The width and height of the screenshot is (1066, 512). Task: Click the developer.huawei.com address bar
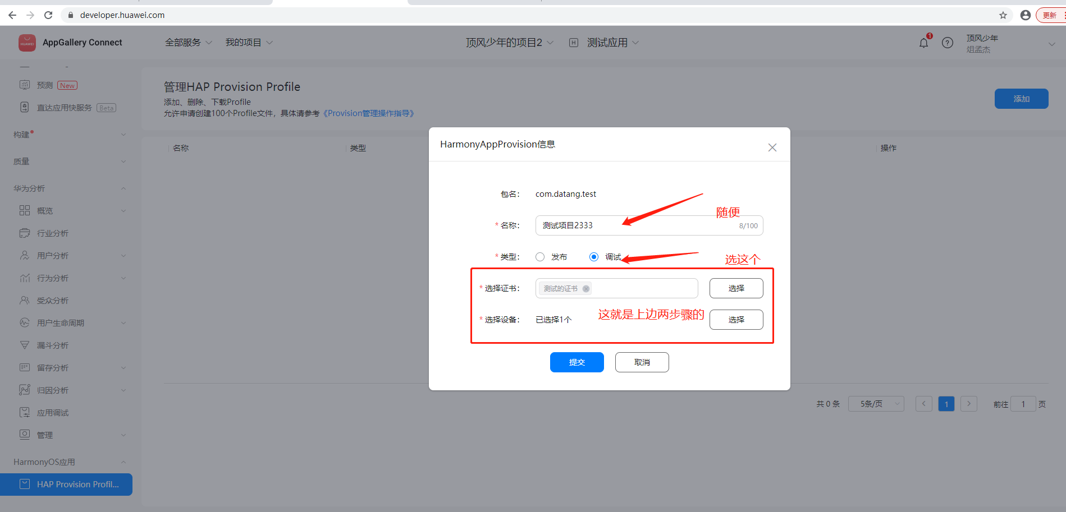(x=528, y=15)
